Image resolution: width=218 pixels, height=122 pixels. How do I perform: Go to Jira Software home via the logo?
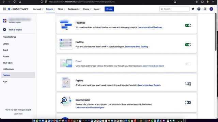(18, 9)
